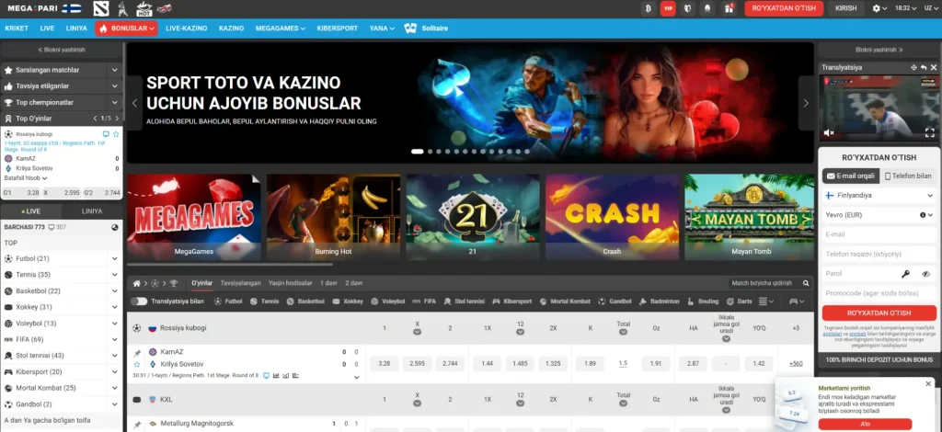This screenshot has width=942, height=432.
Task: Advance the banner with the right arrow
Action: click(806, 103)
